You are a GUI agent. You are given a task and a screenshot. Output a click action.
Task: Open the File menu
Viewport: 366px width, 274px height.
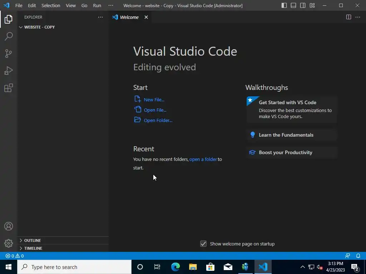coord(19,5)
